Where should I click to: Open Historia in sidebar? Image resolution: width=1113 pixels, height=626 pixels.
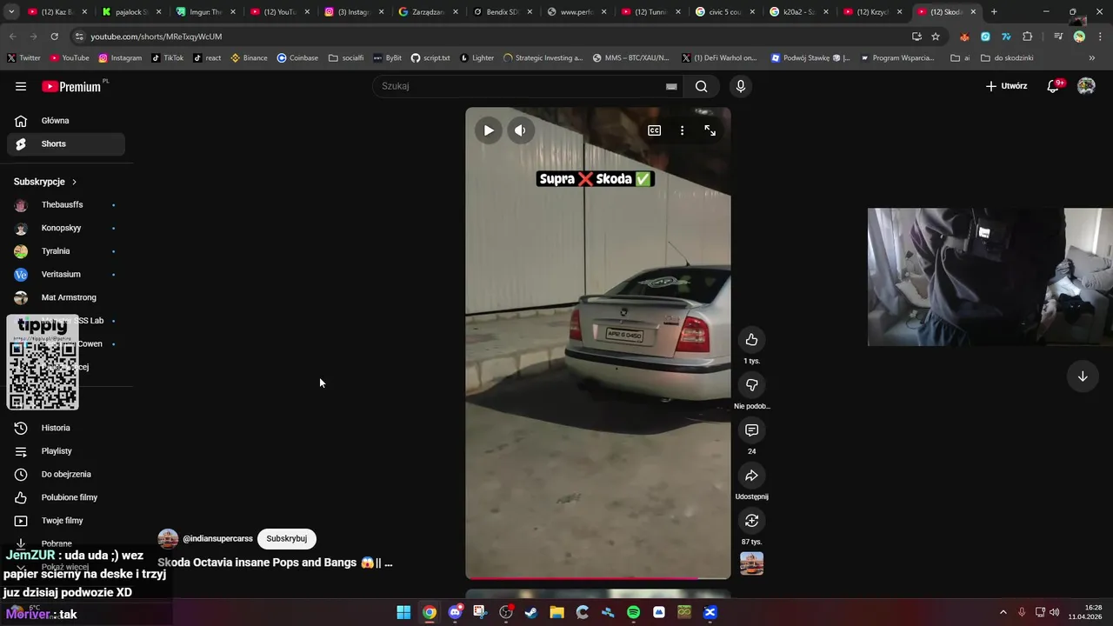click(66, 428)
